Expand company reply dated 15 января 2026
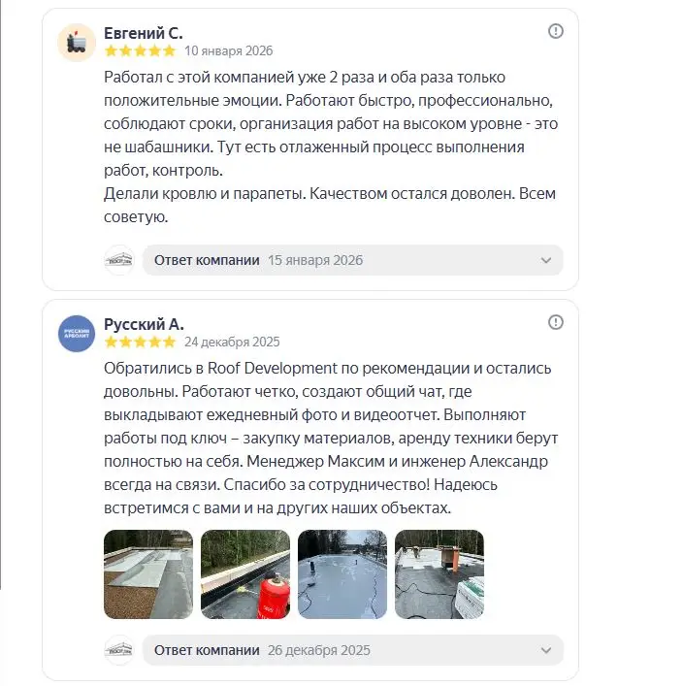 [x=353, y=260]
